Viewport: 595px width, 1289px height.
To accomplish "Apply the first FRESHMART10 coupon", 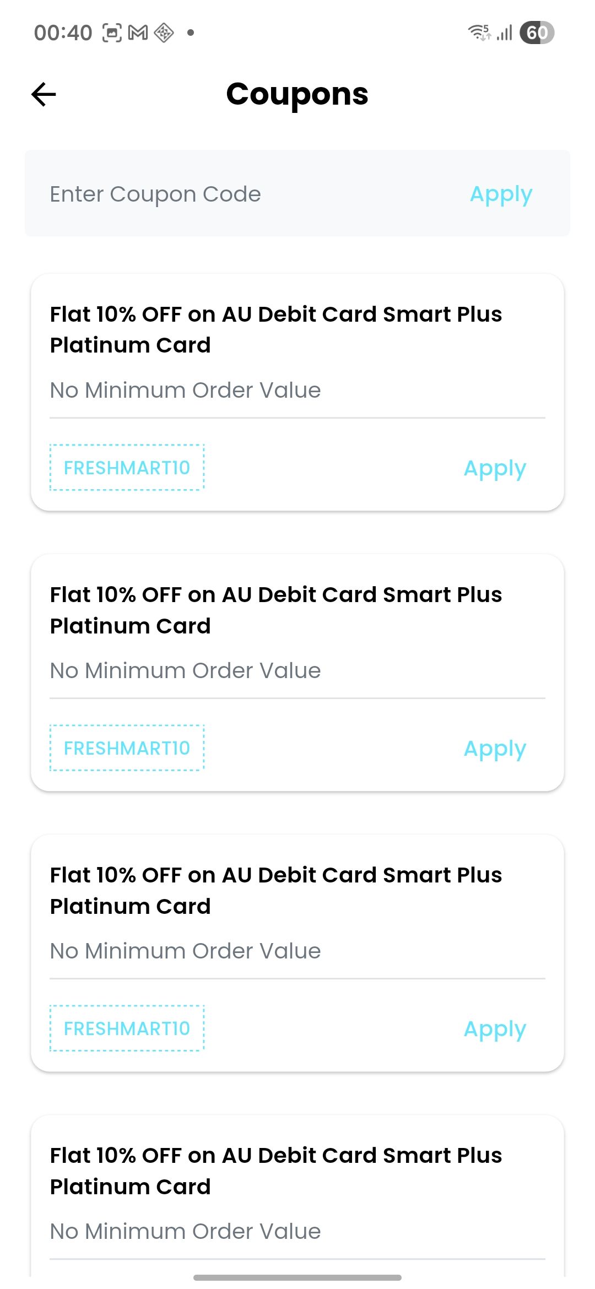I will click(x=495, y=468).
